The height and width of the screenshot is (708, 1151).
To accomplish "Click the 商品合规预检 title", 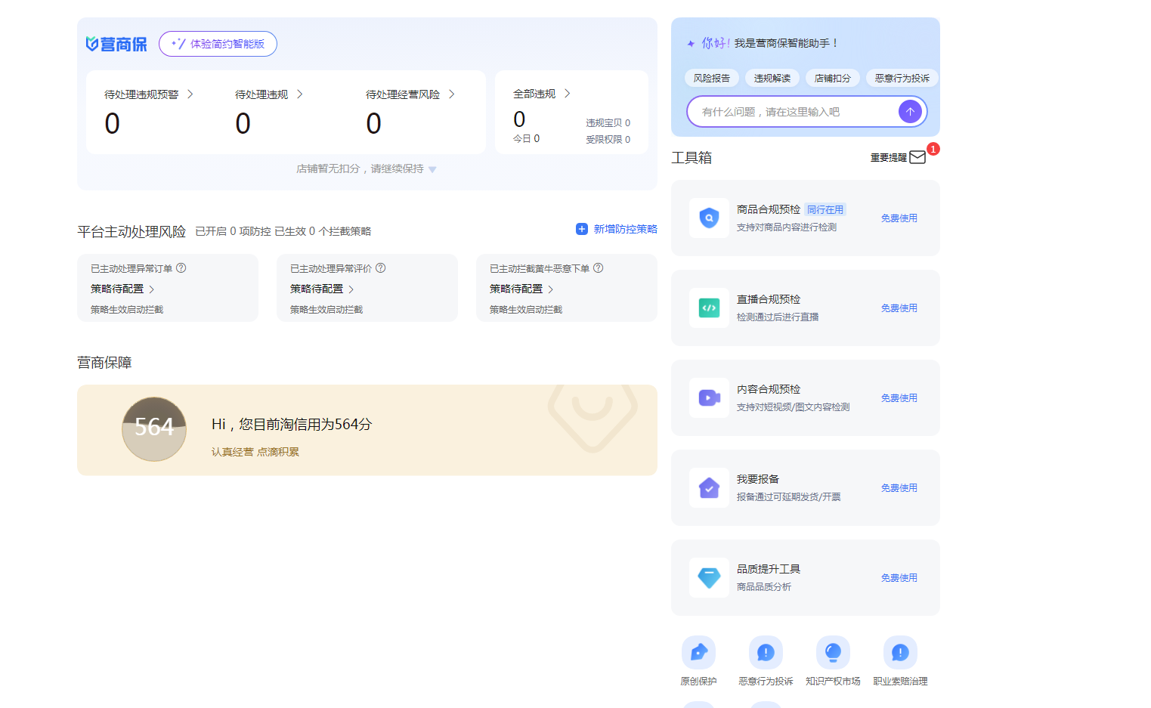I will tap(769, 209).
